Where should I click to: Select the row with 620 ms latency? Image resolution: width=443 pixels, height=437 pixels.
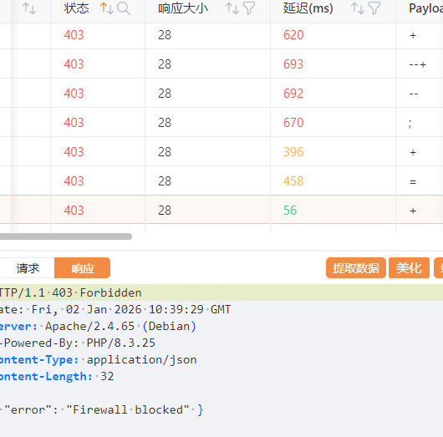(x=221, y=35)
